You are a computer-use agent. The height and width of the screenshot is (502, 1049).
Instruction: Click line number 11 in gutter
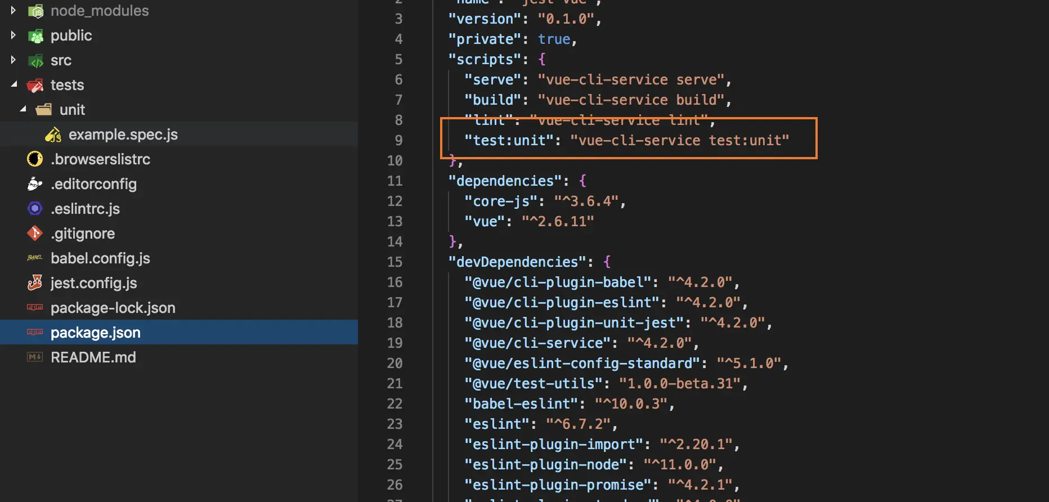coord(395,181)
